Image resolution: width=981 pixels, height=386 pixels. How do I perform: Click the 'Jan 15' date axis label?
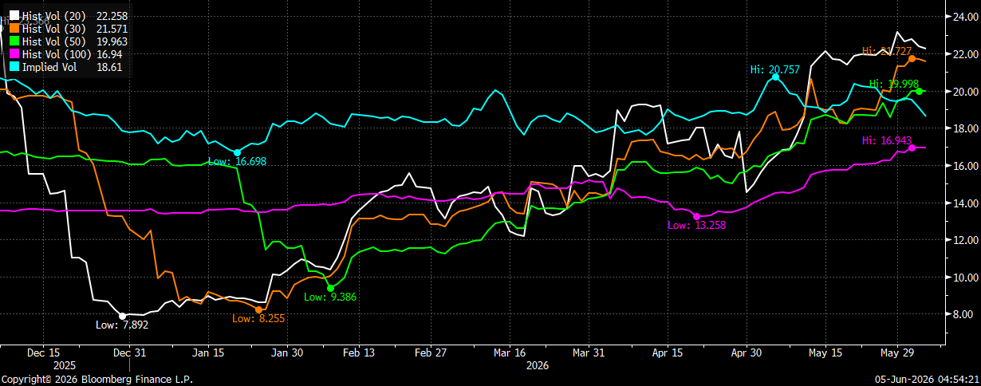pos(207,353)
